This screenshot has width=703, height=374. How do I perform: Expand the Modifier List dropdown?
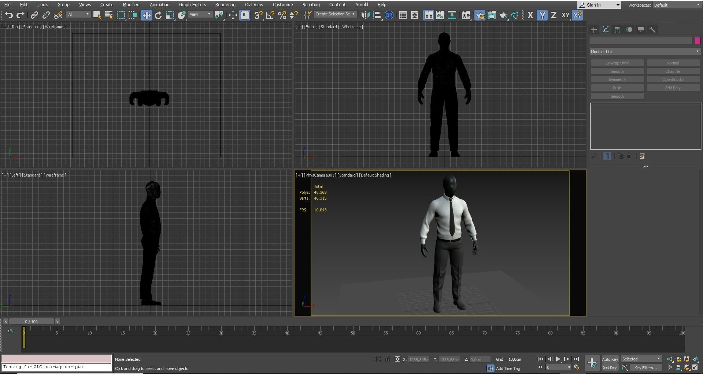645,52
